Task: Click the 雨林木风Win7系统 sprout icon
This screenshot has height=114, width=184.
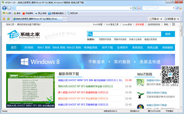Action: point(140,95)
